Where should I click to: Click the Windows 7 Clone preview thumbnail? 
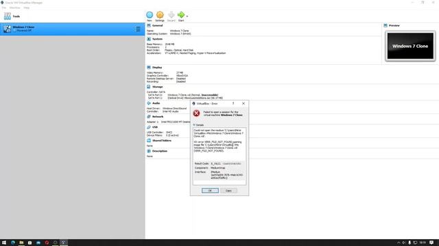[410, 46]
